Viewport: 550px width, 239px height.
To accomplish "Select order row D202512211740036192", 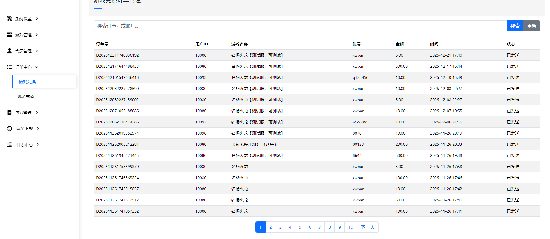I will (x=117, y=55).
